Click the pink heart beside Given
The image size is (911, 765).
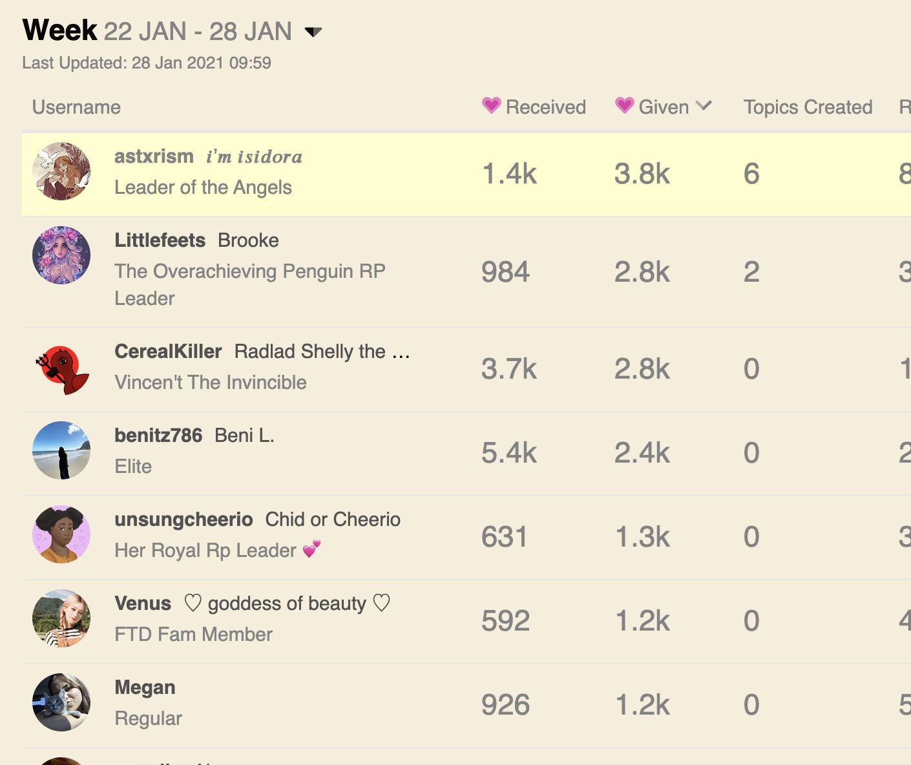625,106
